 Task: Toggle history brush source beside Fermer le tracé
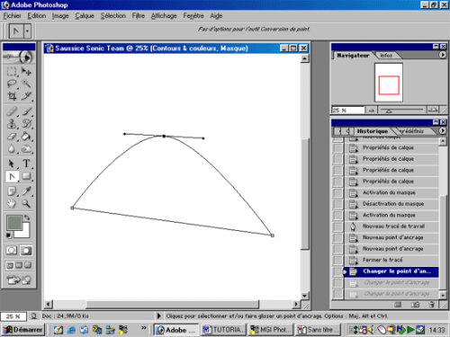(x=337, y=260)
